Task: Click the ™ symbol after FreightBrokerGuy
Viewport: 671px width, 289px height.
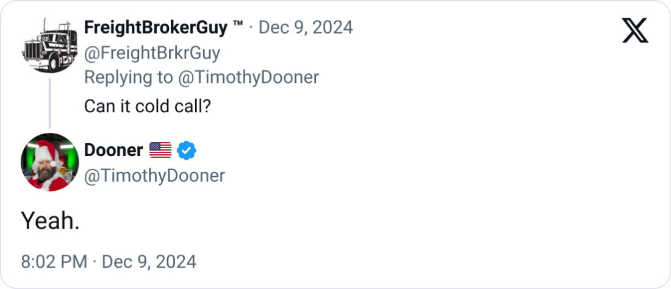Action: [238, 27]
